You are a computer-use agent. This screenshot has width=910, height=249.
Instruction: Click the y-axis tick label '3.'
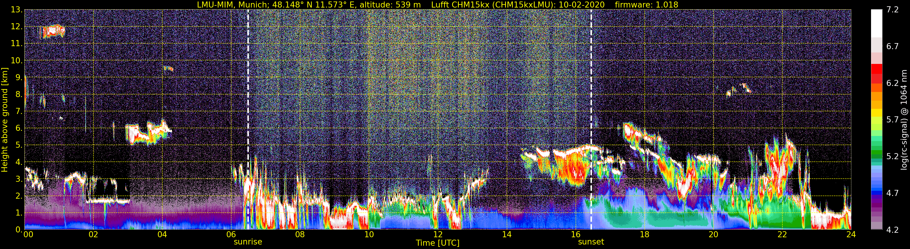pyautogui.click(x=19, y=179)
